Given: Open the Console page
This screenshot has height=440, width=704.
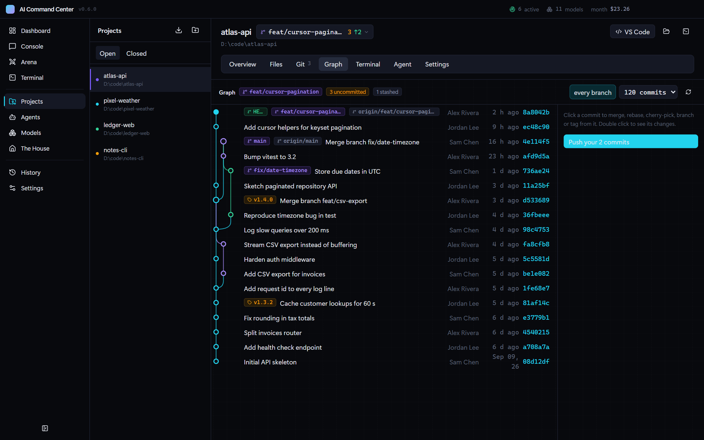Looking at the screenshot, I should pos(45,46).
